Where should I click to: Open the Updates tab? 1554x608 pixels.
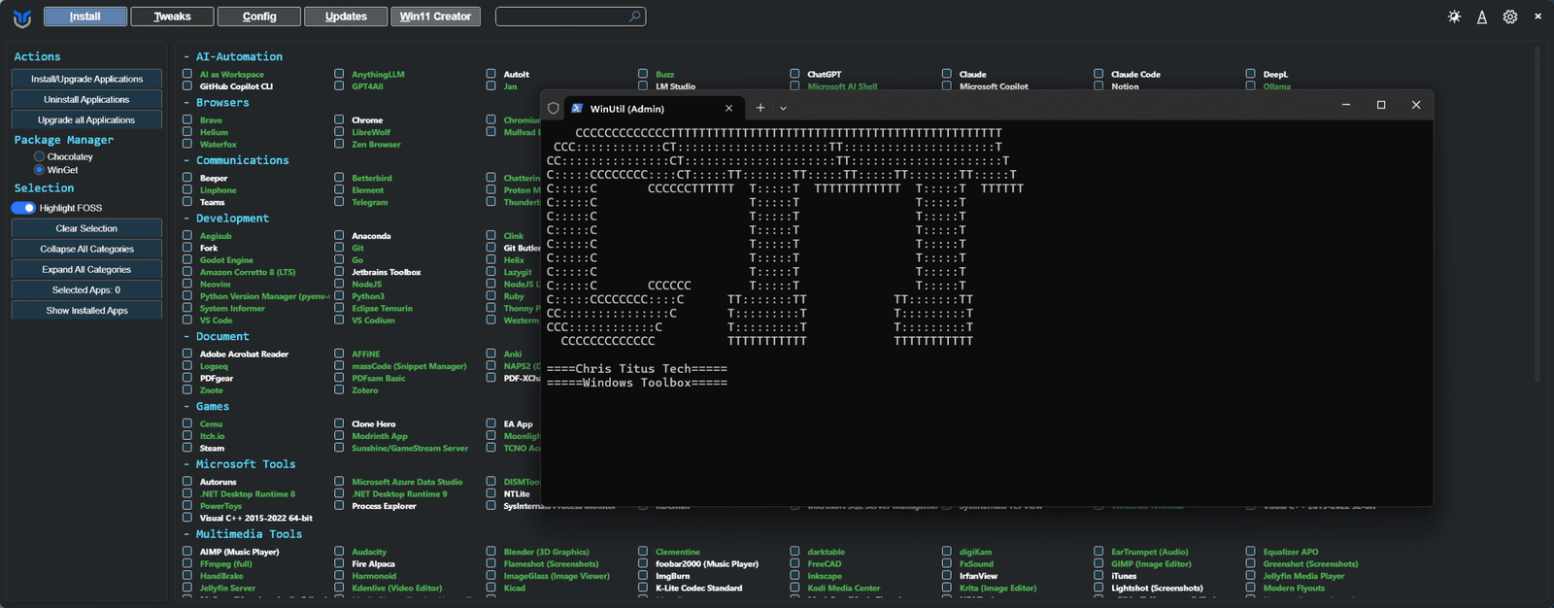pos(346,17)
